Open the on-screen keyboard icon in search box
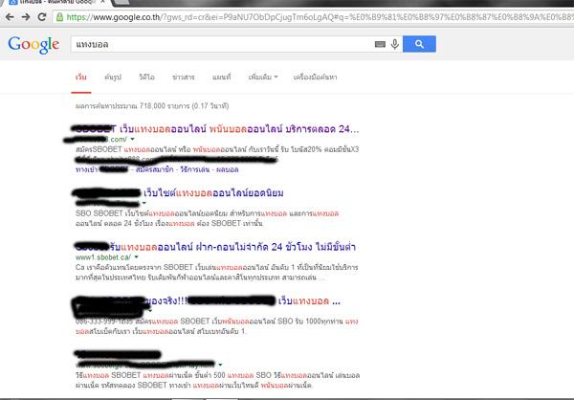 (x=380, y=45)
